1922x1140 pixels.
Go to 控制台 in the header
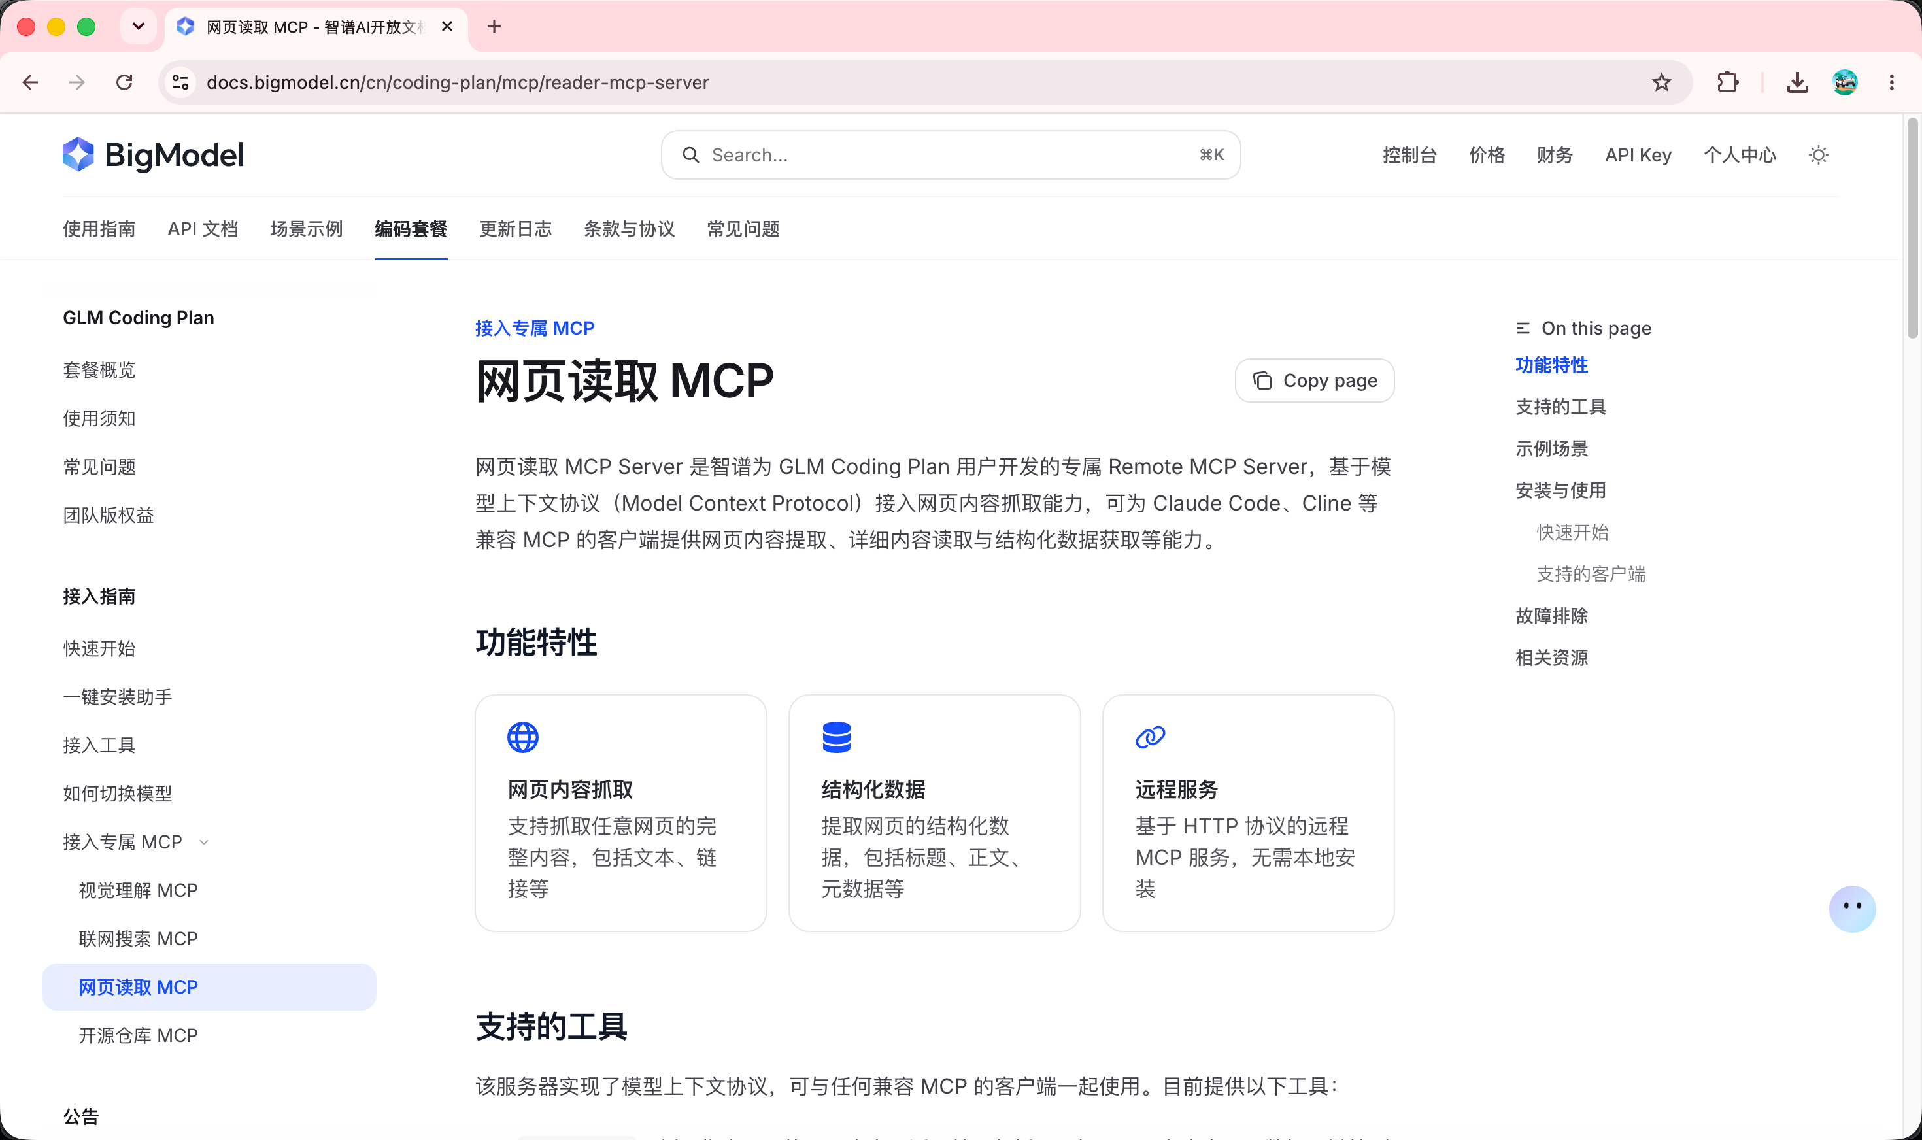(x=1409, y=155)
